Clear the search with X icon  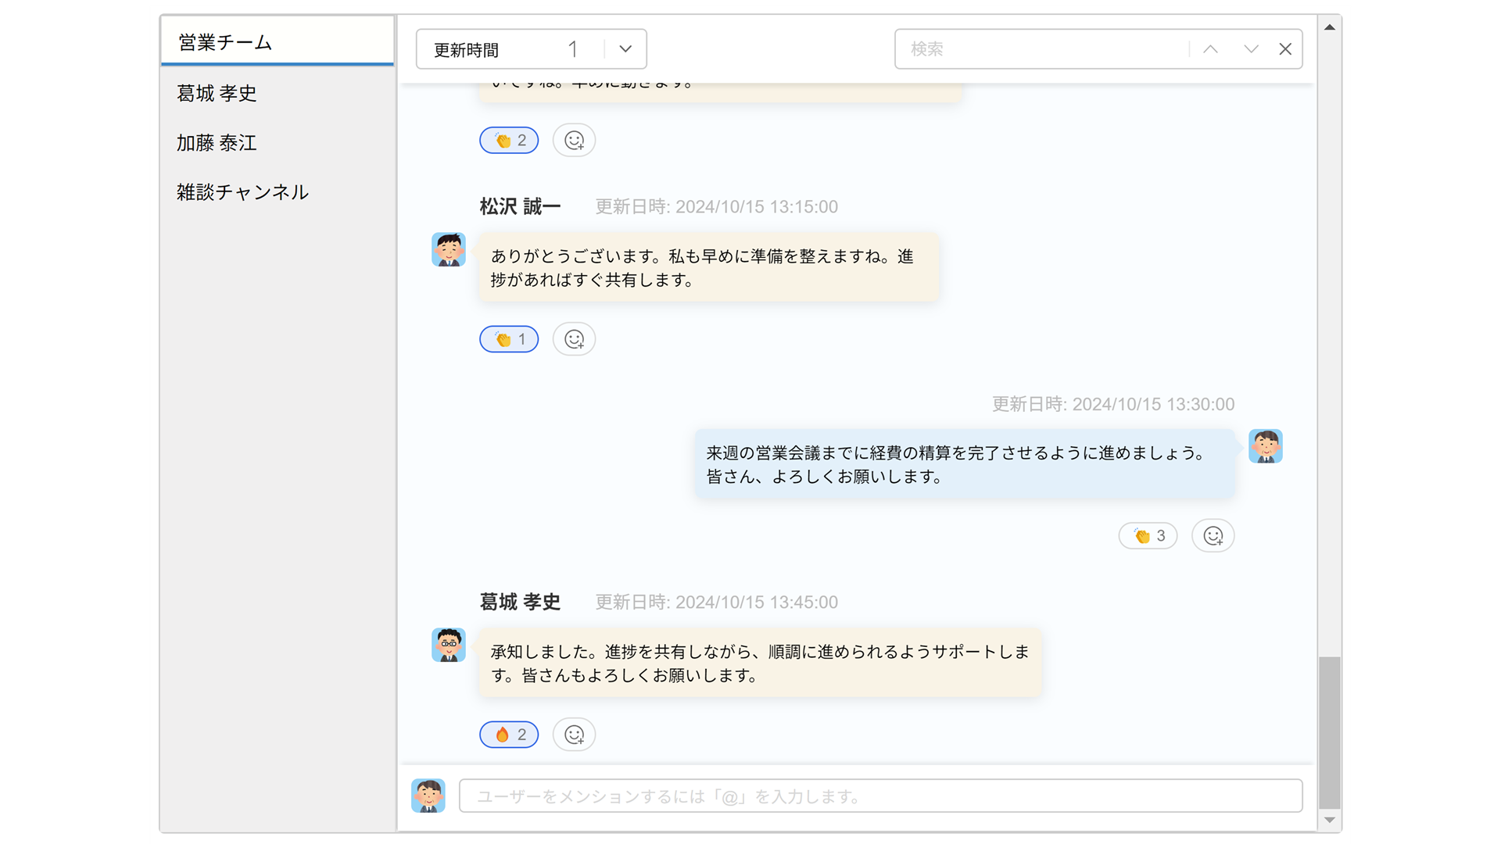coord(1285,49)
